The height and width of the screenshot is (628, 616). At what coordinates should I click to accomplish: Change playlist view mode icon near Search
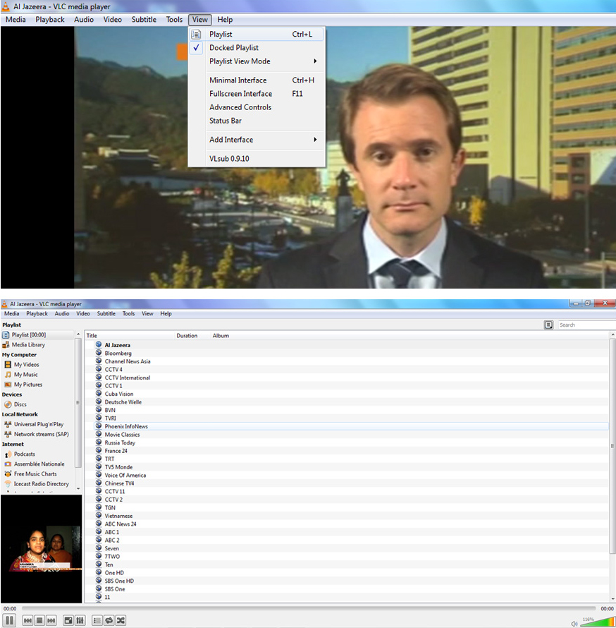click(x=548, y=325)
